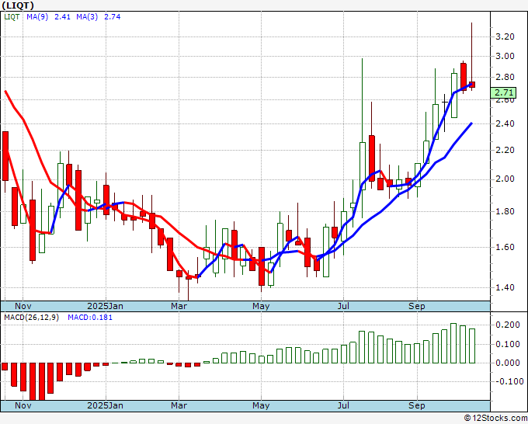Click the 2.41 moving average value
The width and height of the screenshot is (528, 424).
point(63,16)
